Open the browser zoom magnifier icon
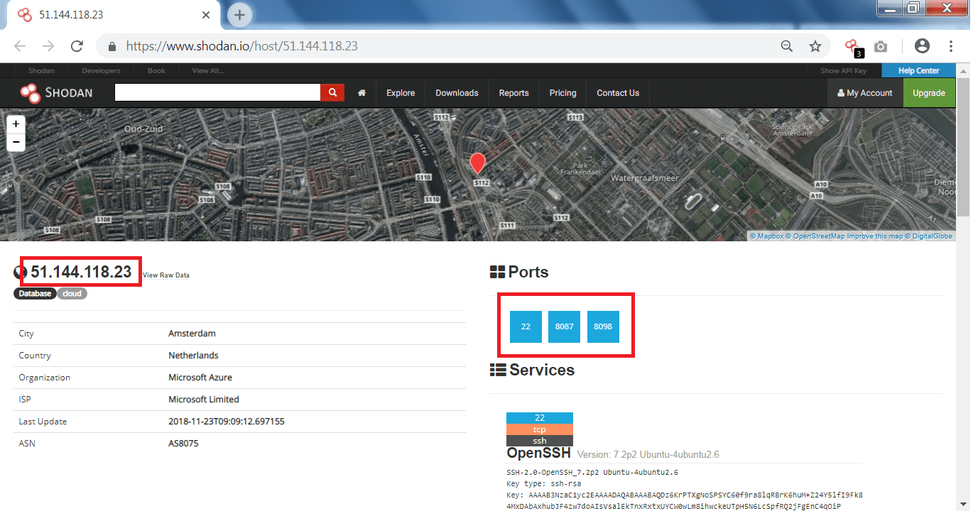This screenshot has height=511, width=973. (x=787, y=46)
